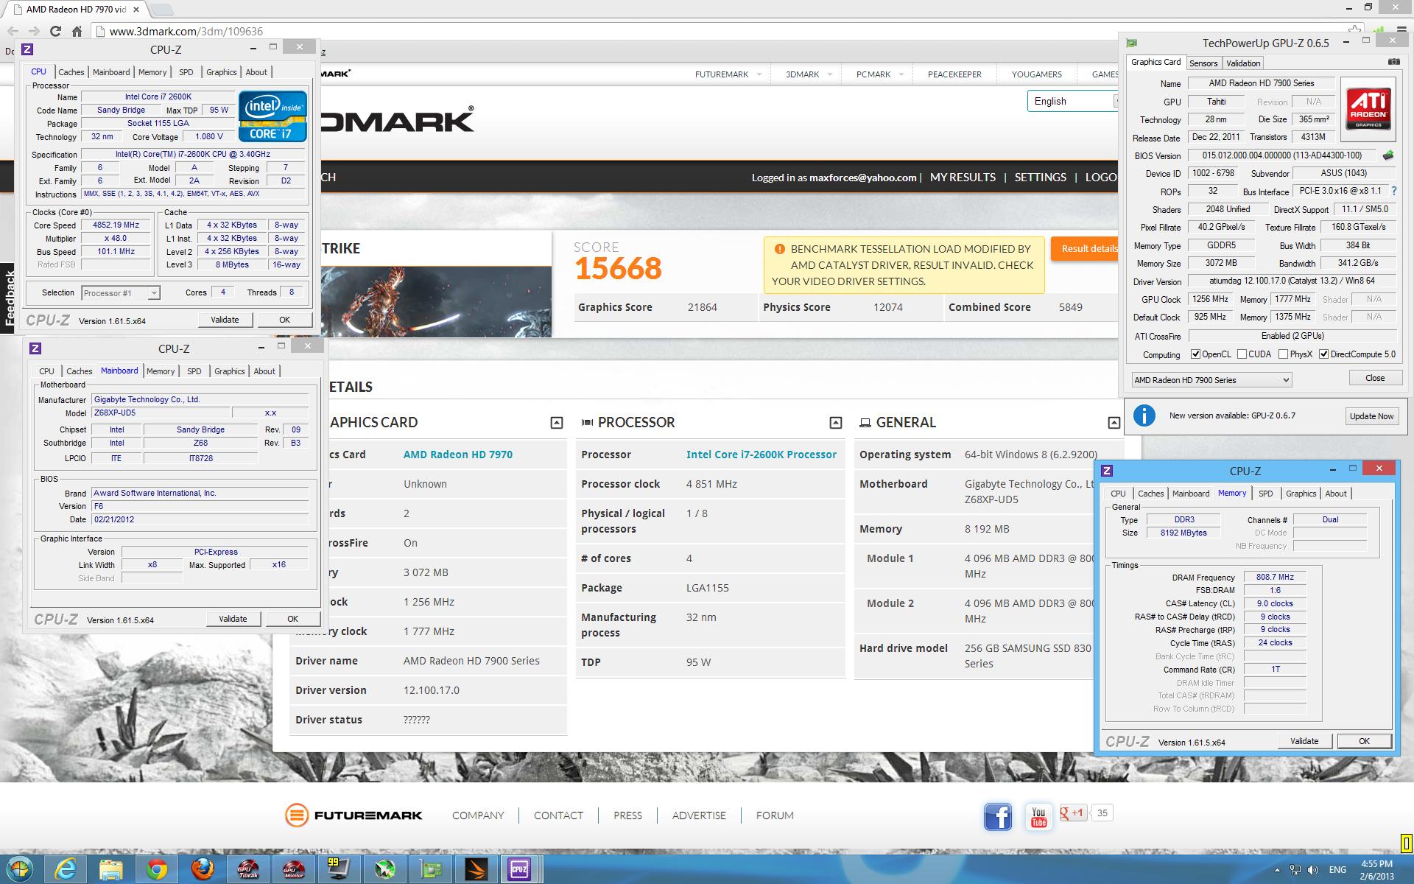The image size is (1414, 884).
Task: Expand the FUTUREMARK nav menu arrow
Action: (x=759, y=74)
